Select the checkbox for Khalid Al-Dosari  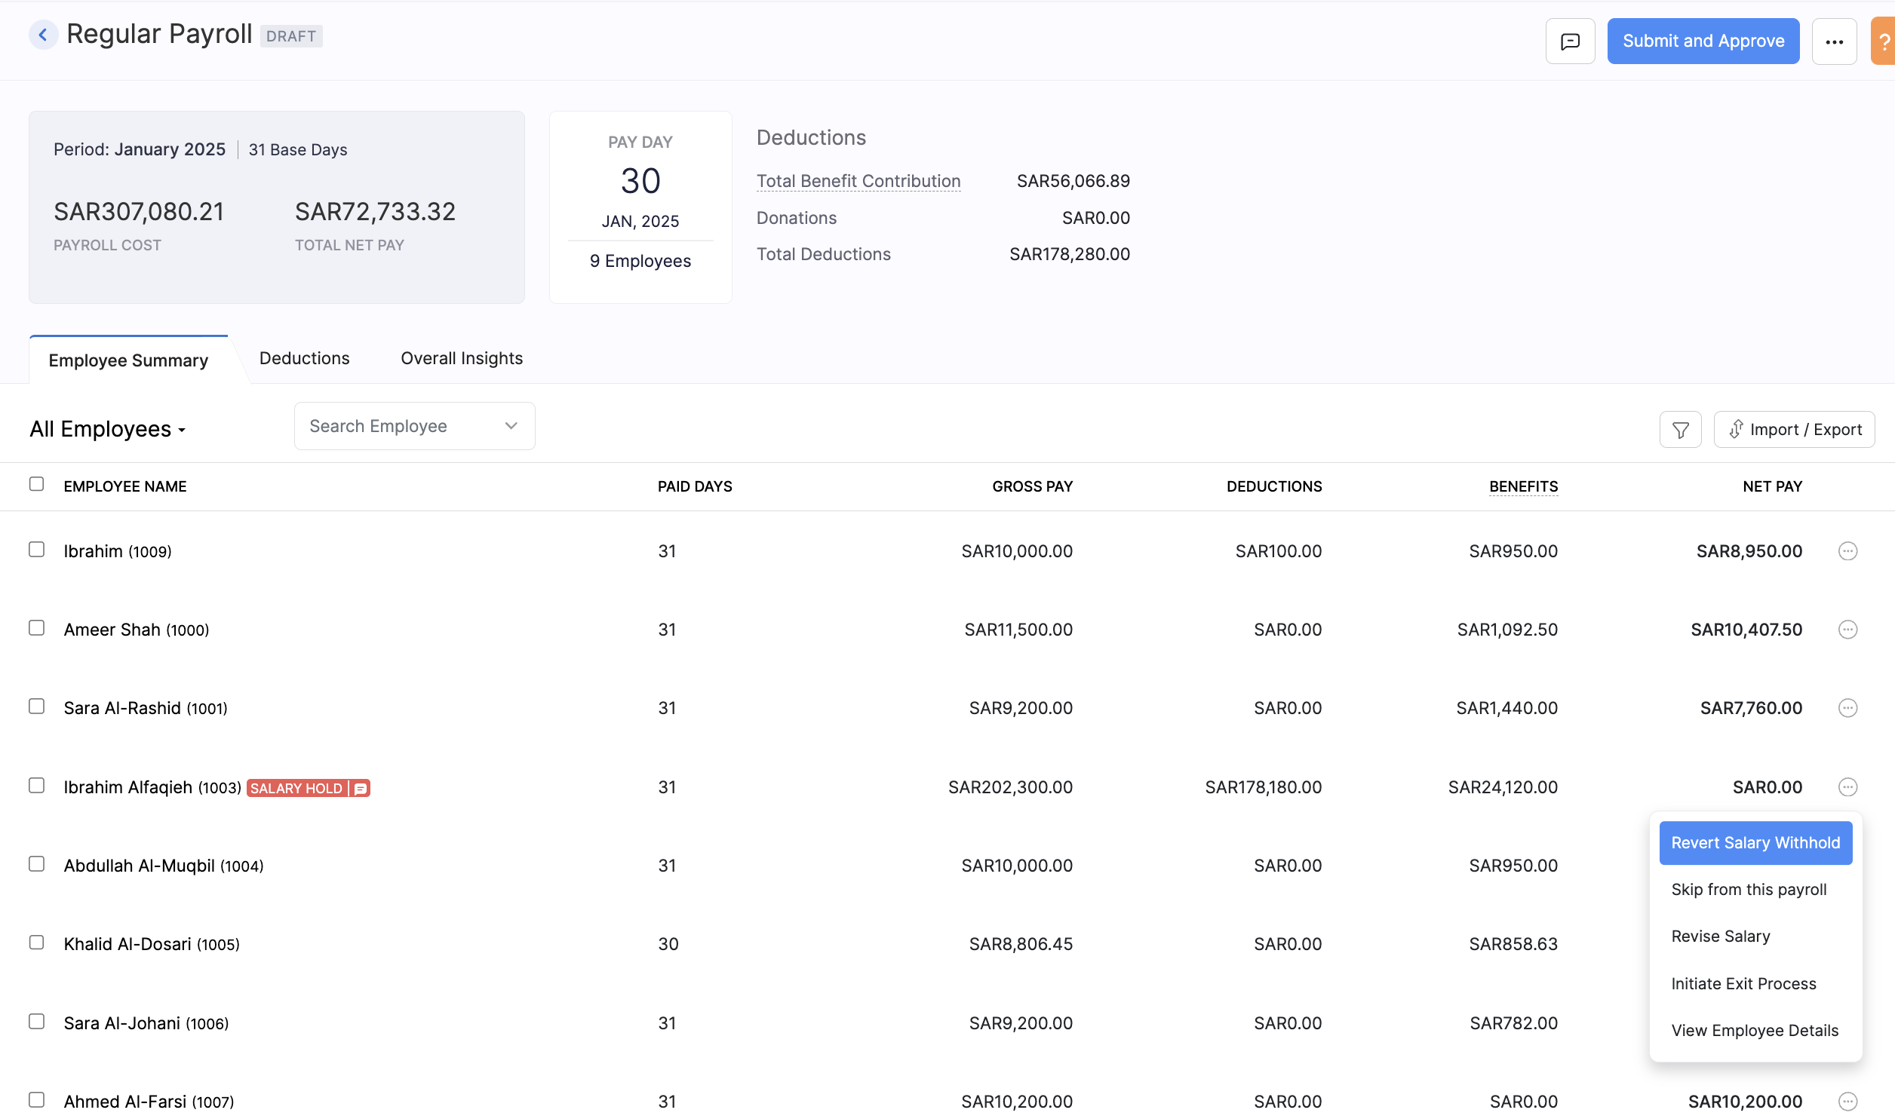[36, 942]
